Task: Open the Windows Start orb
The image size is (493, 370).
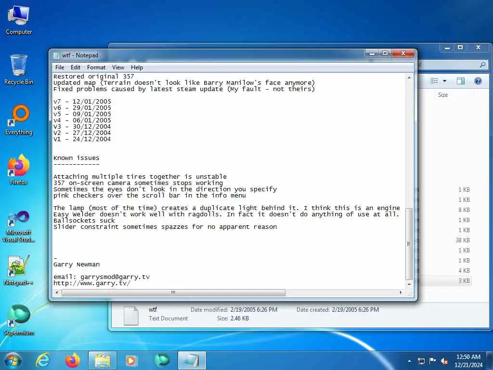Action: click(13, 360)
